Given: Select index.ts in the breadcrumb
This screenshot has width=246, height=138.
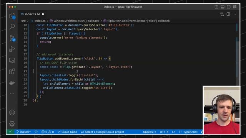Looking at the screenshot, I should point(38,21).
